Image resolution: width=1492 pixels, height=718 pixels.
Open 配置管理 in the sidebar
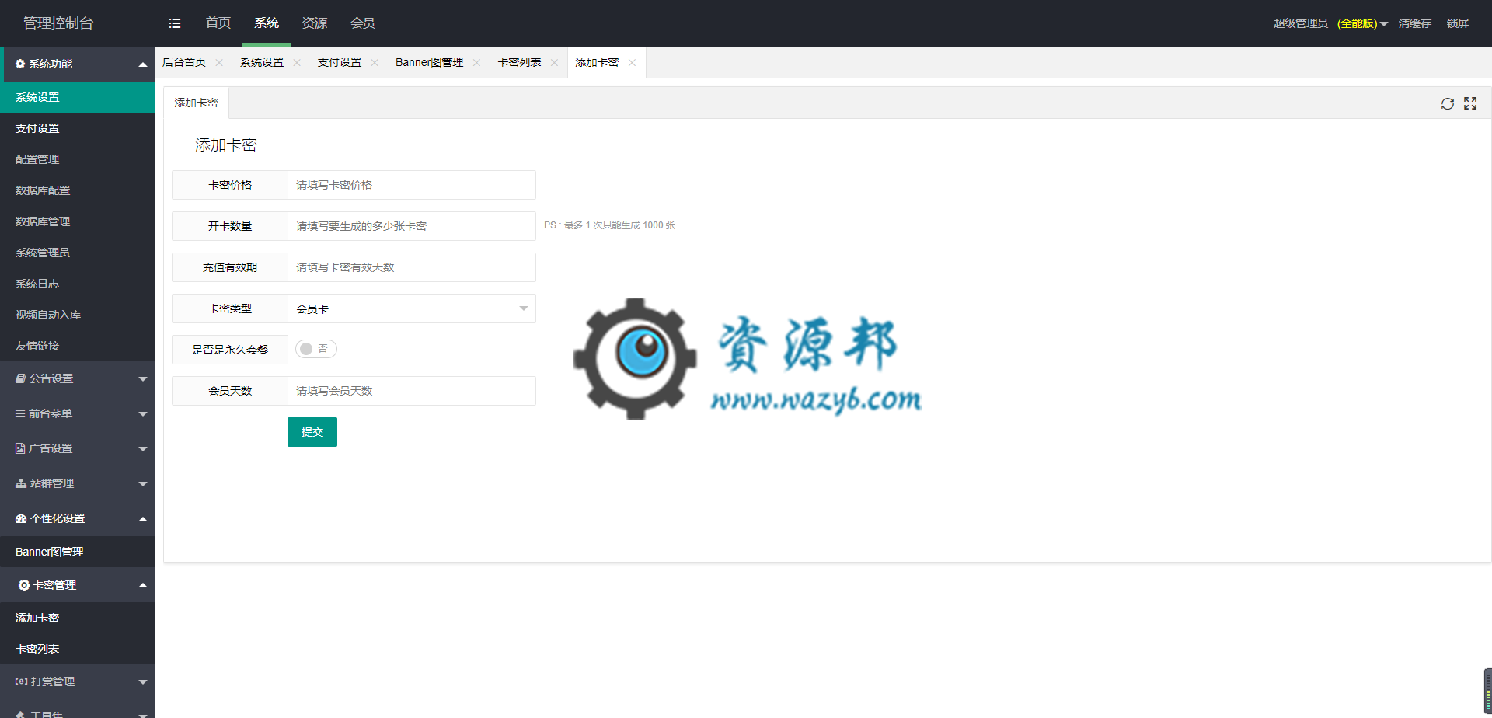tap(78, 159)
